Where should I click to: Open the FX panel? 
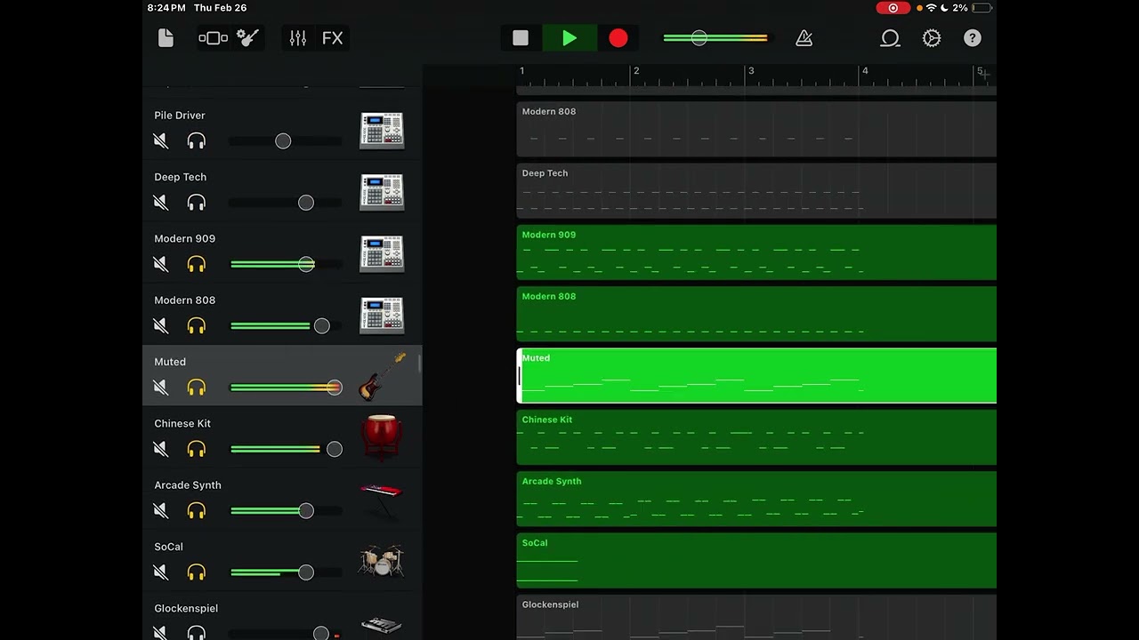(x=332, y=38)
